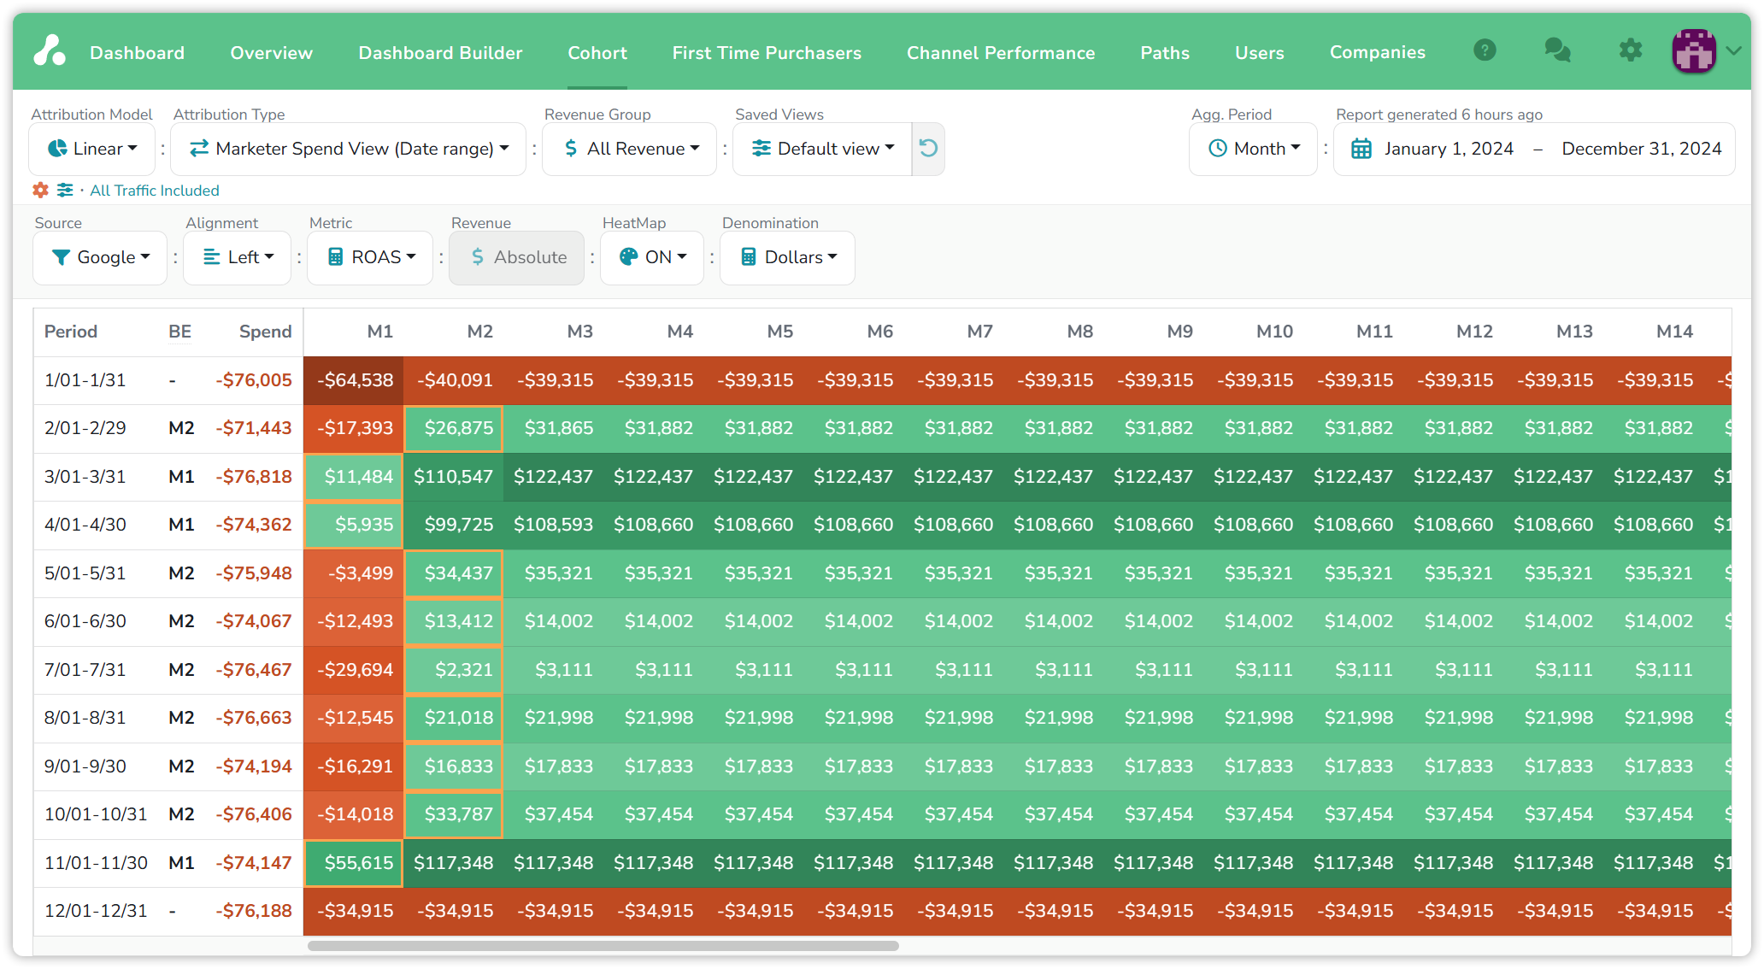Click the 3/01-3/31 period row label
The image size is (1764, 969).
click(x=85, y=477)
